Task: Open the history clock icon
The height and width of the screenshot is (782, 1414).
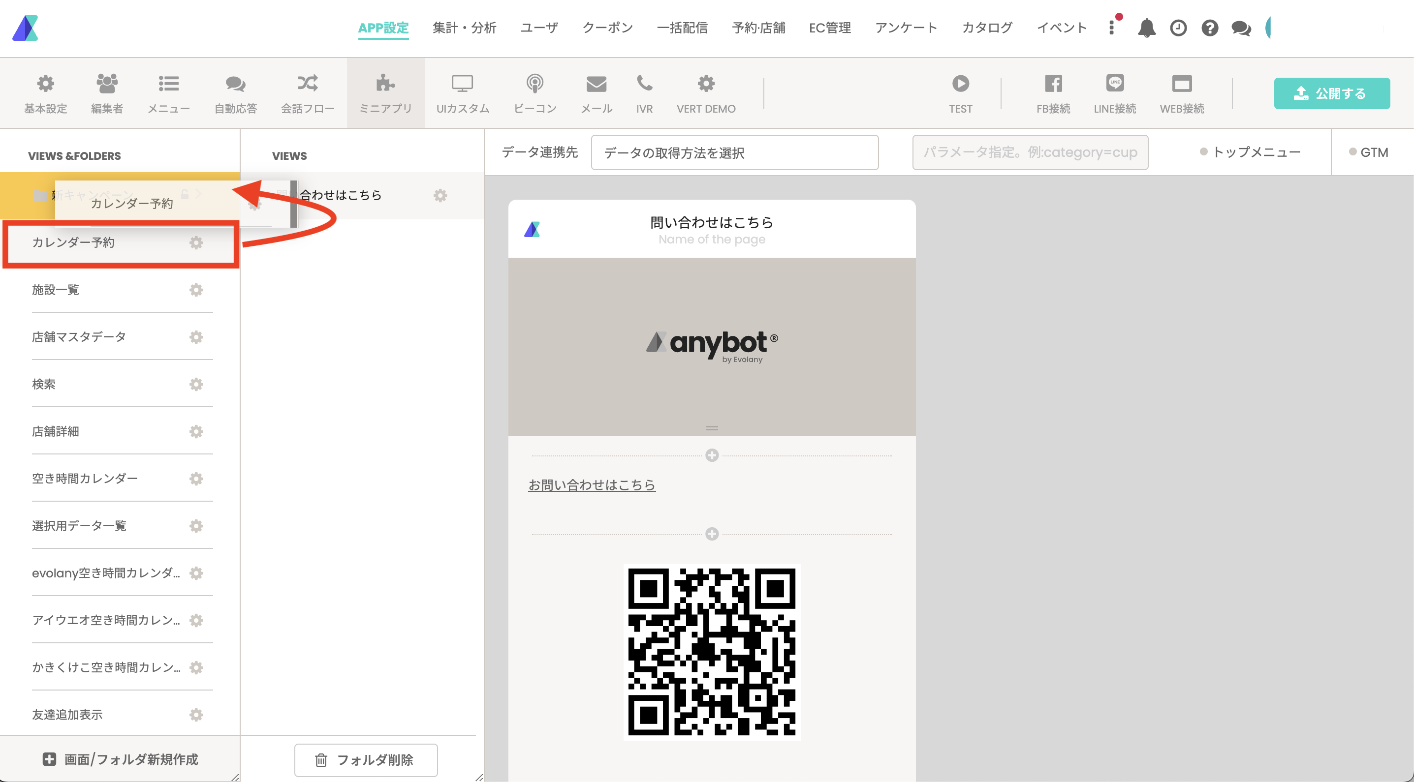Action: pyautogui.click(x=1178, y=28)
